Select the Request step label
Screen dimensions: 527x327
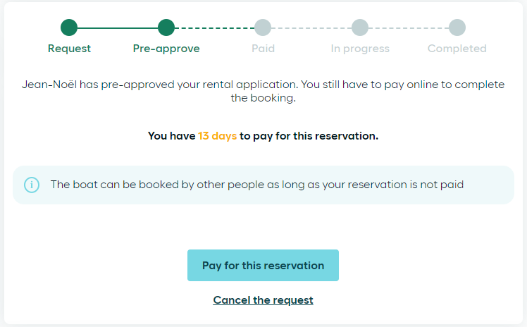point(69,49)
